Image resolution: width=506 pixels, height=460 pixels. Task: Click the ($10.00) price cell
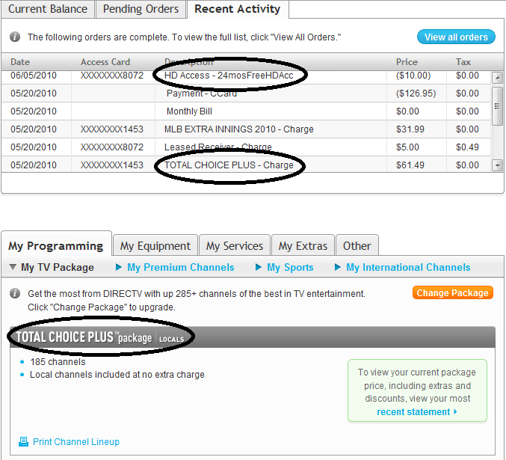(x=413, y=76)
